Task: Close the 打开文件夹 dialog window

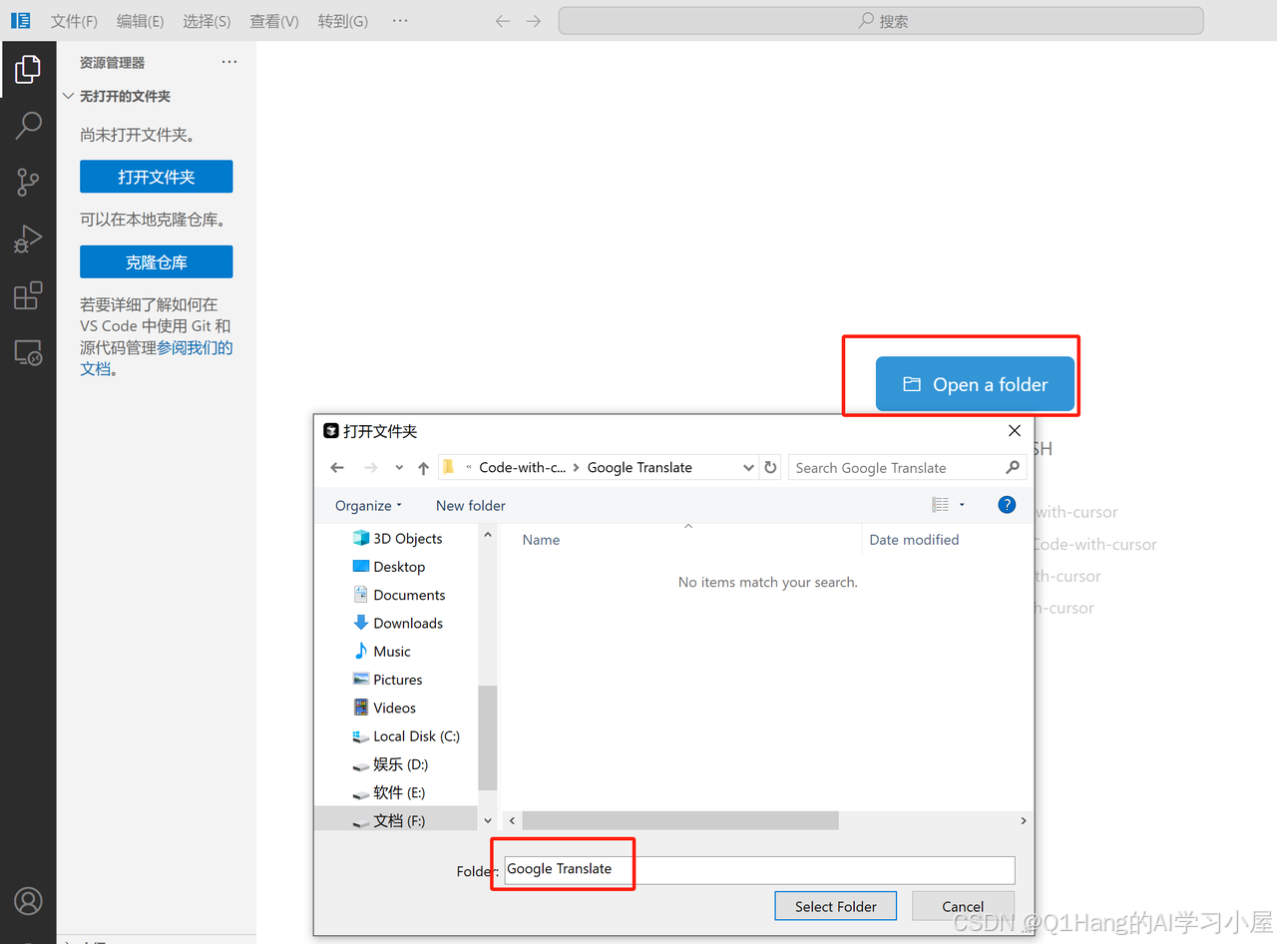Action: [x=1015, y=431]
